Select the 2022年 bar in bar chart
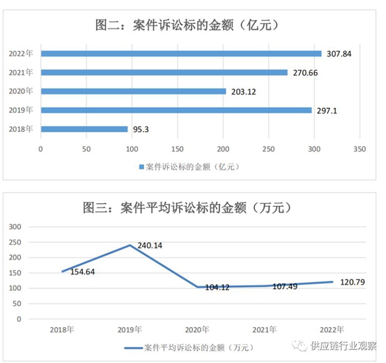The width and height of the screenshot is (386, 363). (181, 53)
